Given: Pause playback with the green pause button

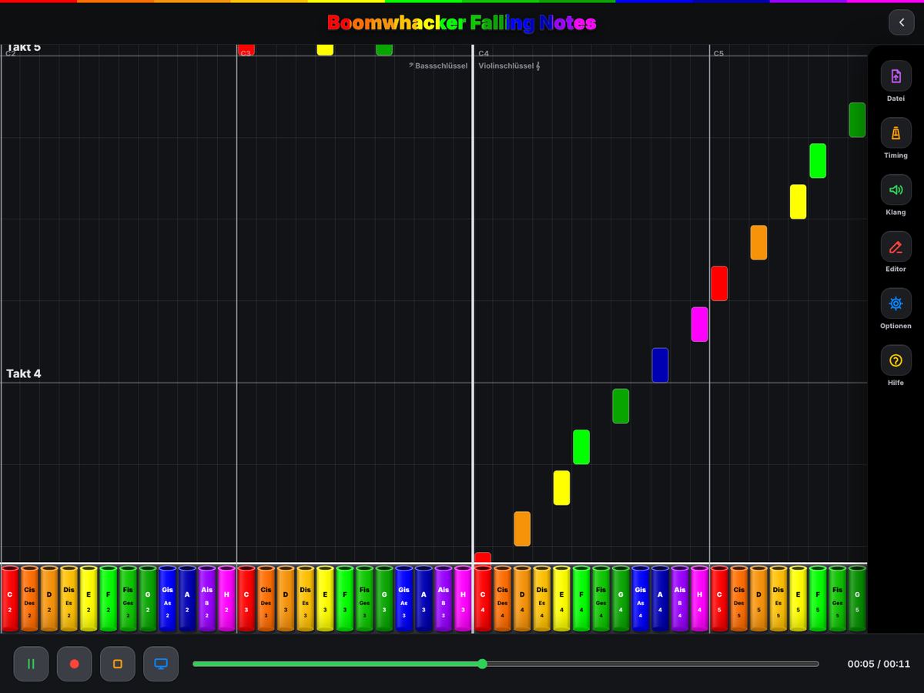Looking at the screenshot, I should [x=31, y=664].
